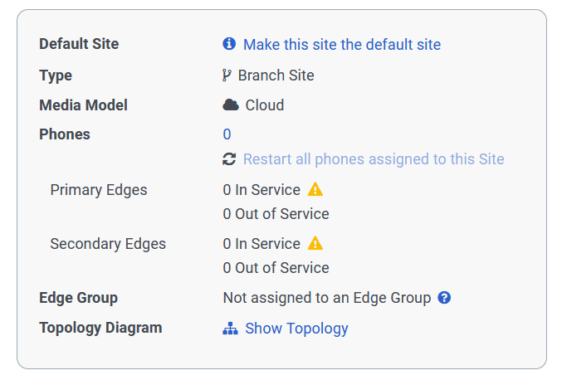This screenshot has height=380, width=567.
Task: Click the branch icon next to Branch Site
Action: [227, 76]
